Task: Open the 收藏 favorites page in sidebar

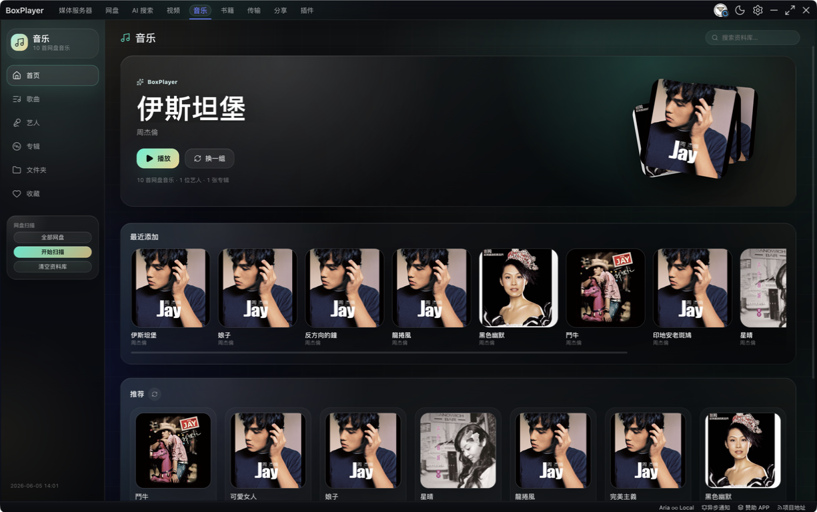Action: (53, 193)
